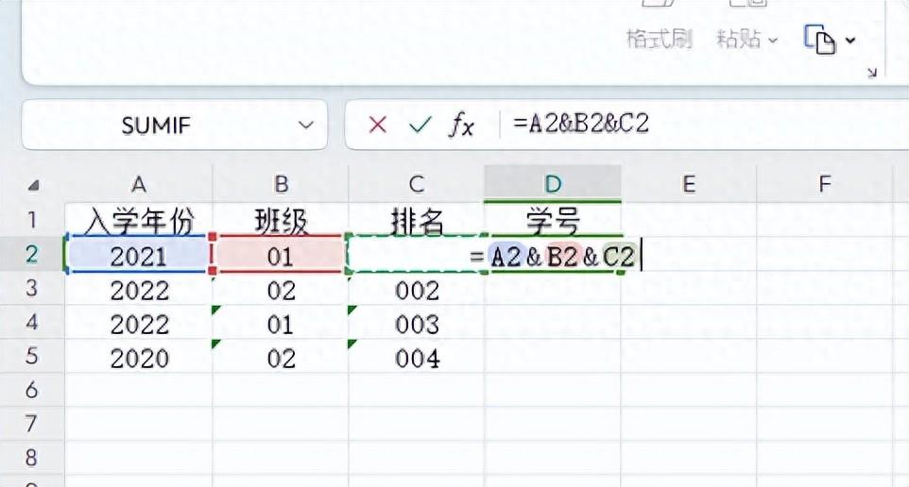This screenshot has height=487, width=909.
Task: Click cell D2 with formula =A2&B2&C2
Action: (553, 256)
